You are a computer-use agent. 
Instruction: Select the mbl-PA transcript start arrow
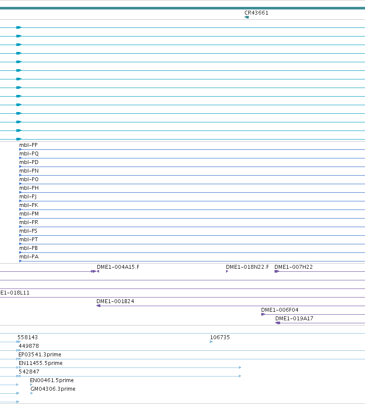coord(20,261)
